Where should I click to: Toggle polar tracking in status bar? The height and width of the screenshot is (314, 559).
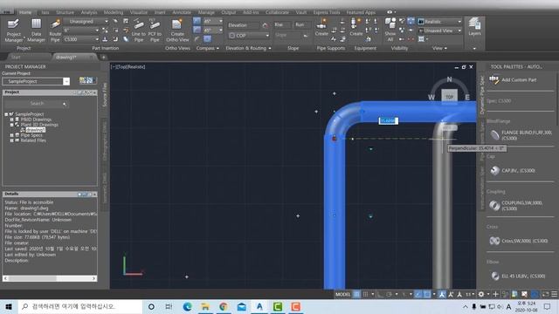coord(389,295)
